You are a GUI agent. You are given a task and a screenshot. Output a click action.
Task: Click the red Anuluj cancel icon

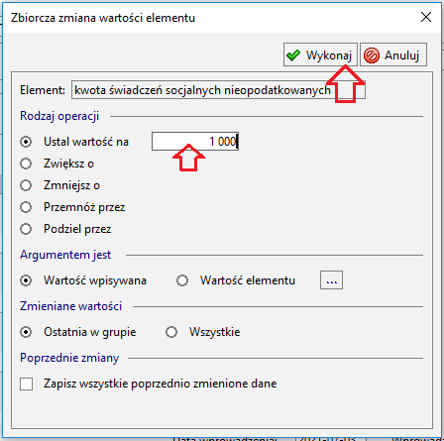coord(372,55)
